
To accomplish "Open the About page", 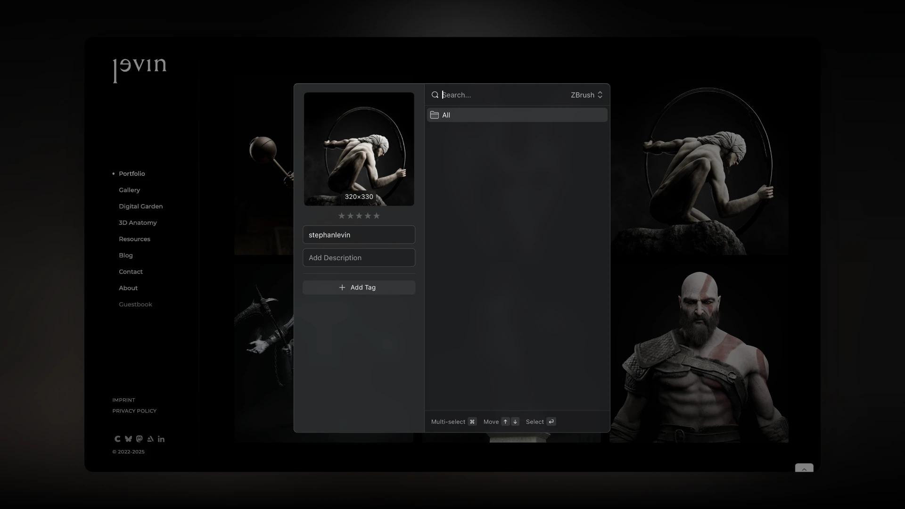I will click(x=128, y=288).
